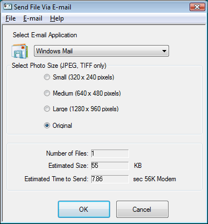Click the Select Photo Size group label

[x=59, y=66]
